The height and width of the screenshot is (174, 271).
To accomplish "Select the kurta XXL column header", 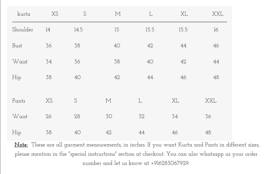I will pyautogui.click(x=217, y=14).
